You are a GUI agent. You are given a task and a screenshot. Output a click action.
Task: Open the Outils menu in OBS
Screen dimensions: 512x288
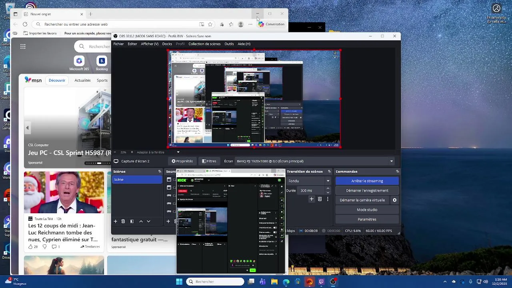point(229,44)
